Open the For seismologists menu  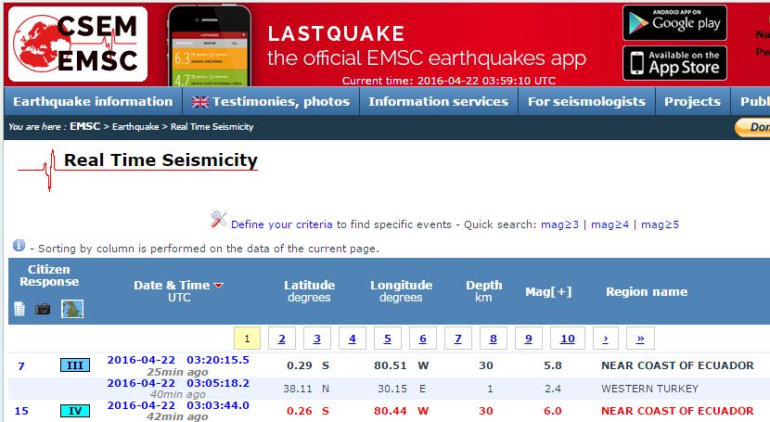(586, 101)
